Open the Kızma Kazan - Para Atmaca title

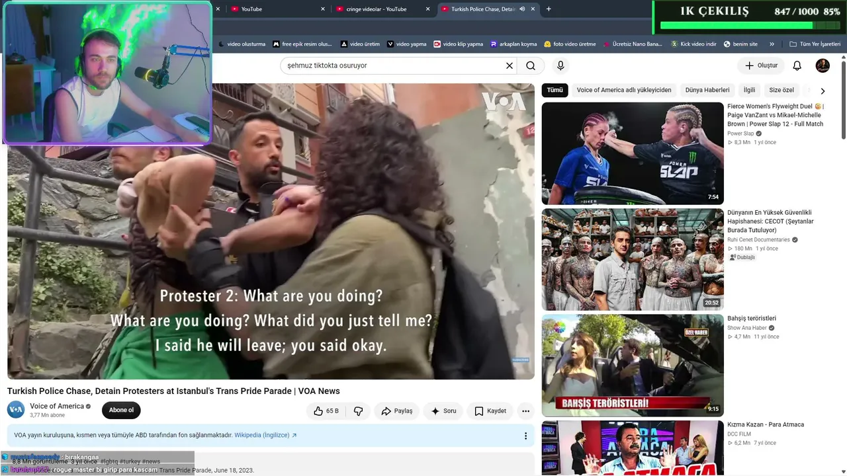pyautogui.click(x=766, y=424)
